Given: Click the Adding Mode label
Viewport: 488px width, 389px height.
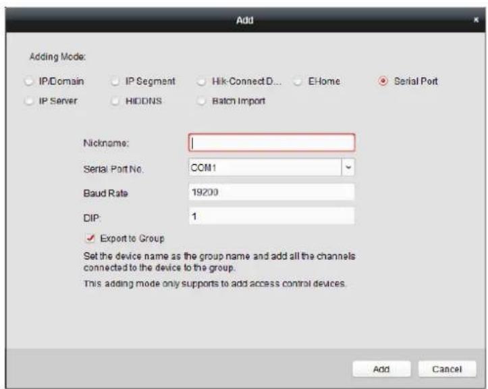Looking at the screenshot, I should click(x=57, y=57).
